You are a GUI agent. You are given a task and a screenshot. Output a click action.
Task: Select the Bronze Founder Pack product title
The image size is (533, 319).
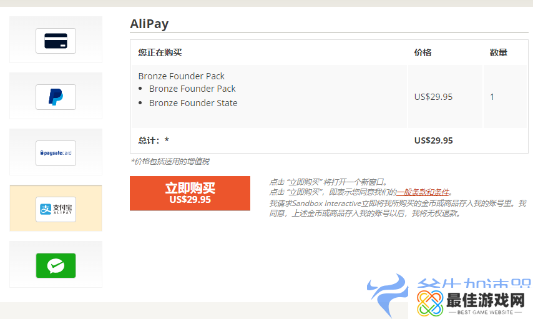click(x=181, y=76)
